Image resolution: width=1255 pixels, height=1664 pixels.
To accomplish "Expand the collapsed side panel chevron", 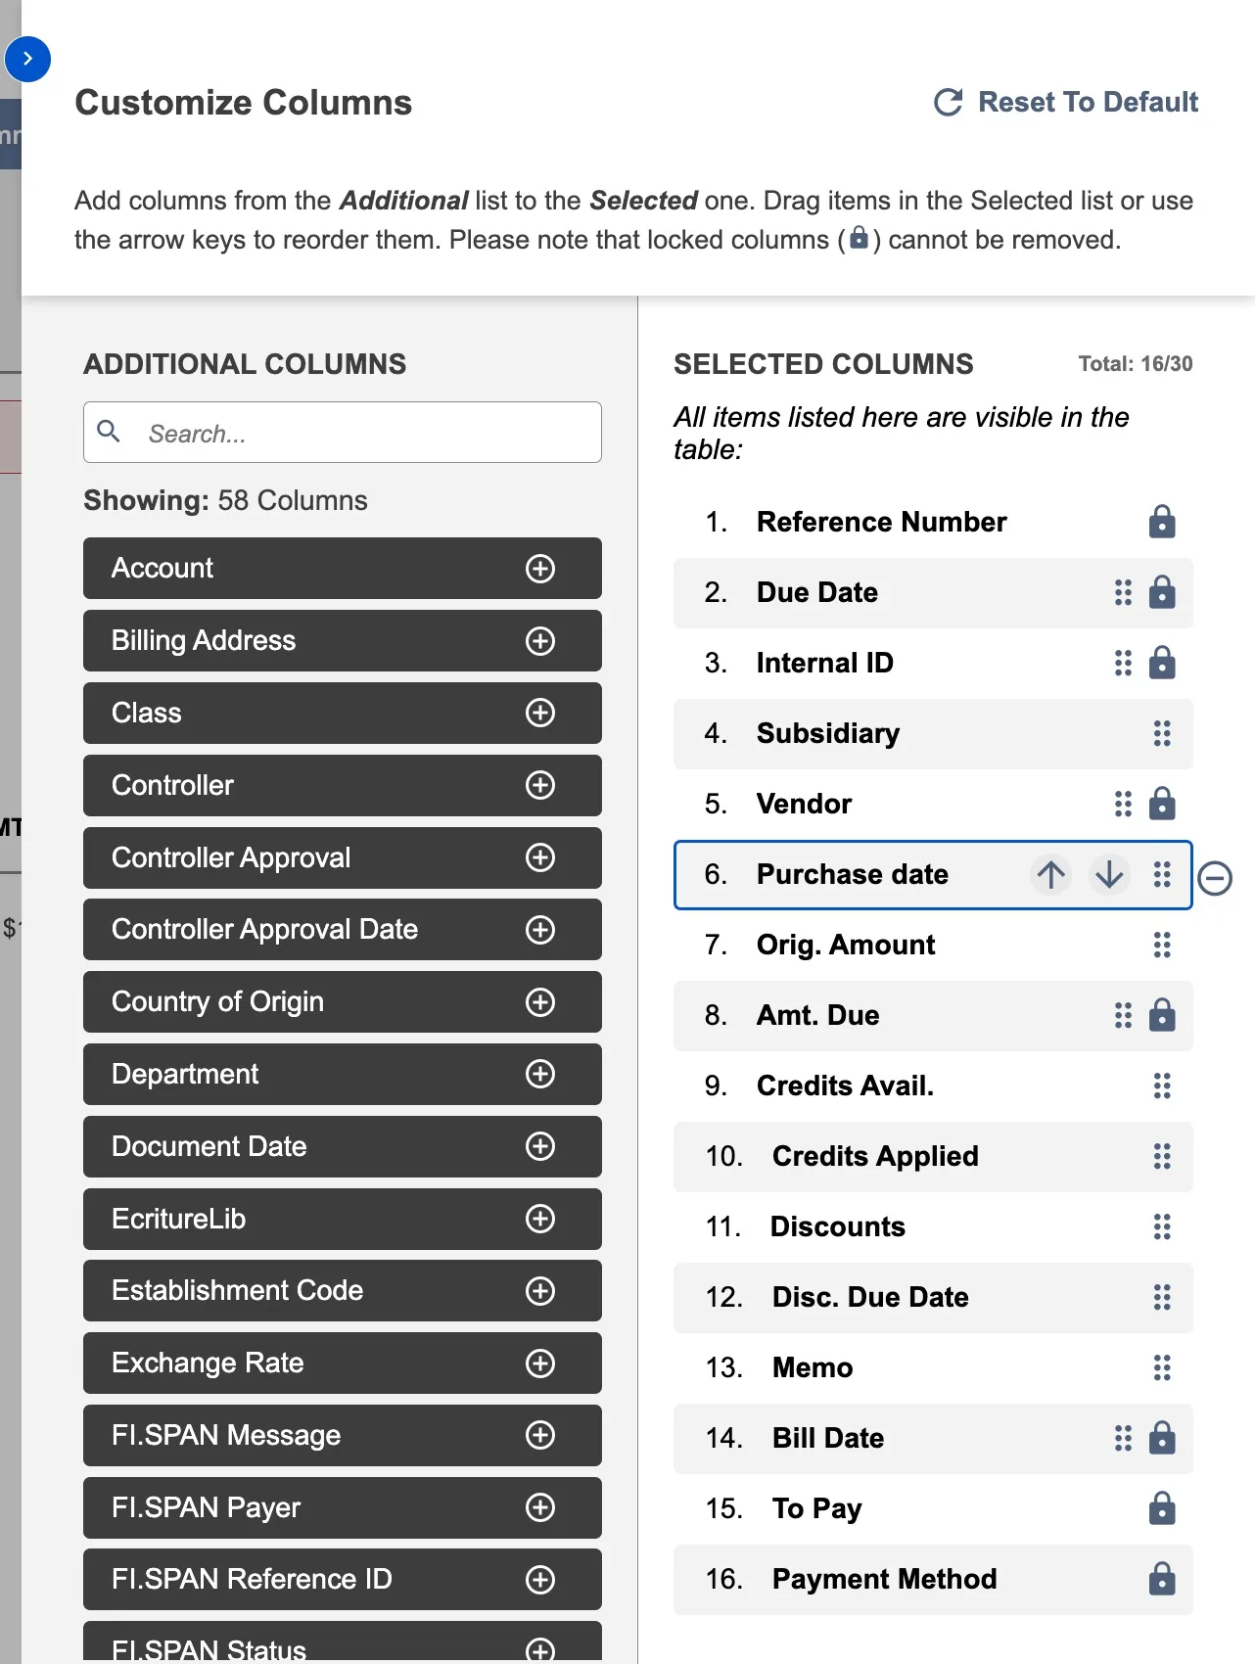I will pyautogui.click(x=27, y=60).
